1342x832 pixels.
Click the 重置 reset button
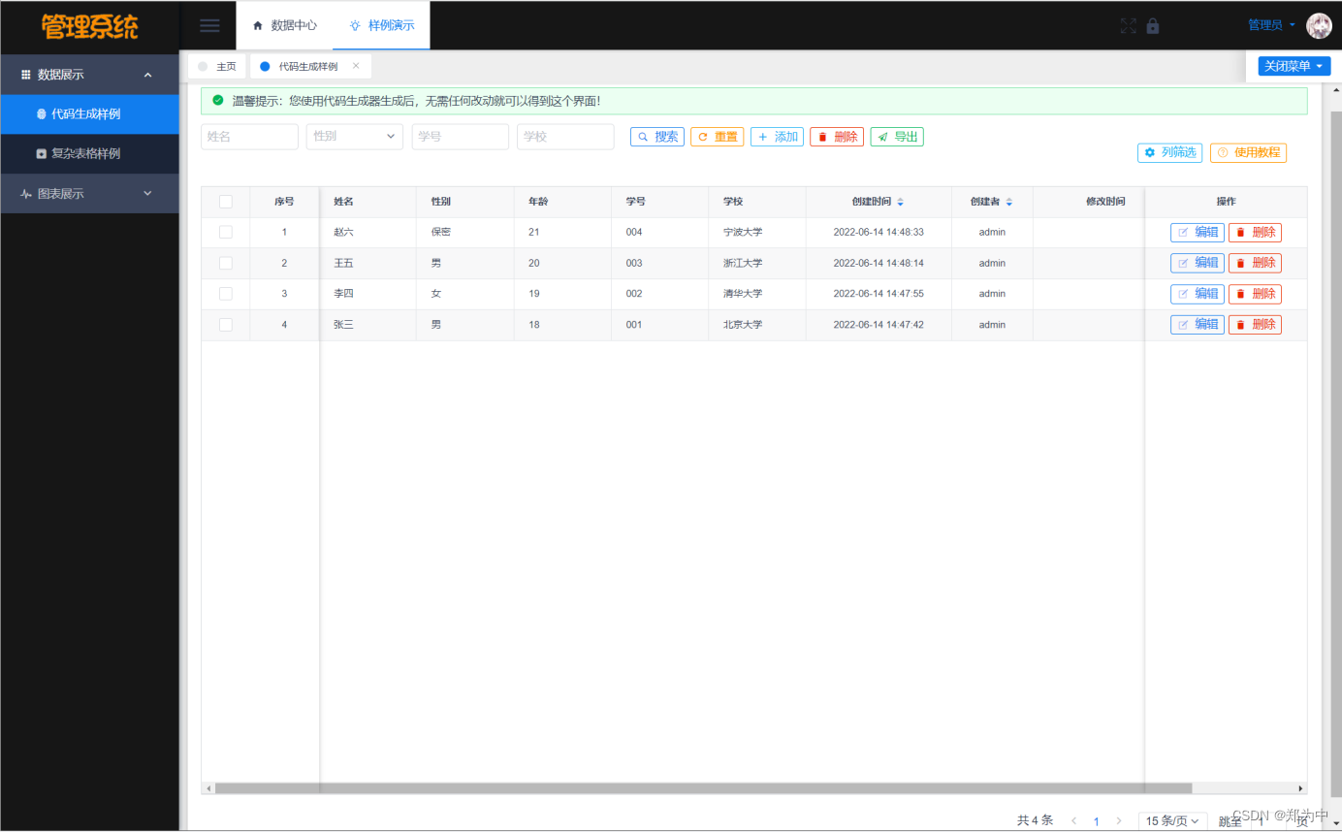click(x=717, y=137)
